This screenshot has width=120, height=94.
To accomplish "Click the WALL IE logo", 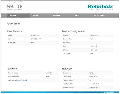I will click(x=15, y=7).
